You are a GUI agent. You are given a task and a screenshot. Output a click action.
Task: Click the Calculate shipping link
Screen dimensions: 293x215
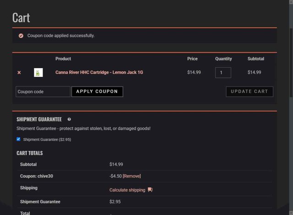[127, 190]
